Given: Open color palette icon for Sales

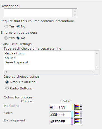Looking at the screenshot, I should point(77,114).
